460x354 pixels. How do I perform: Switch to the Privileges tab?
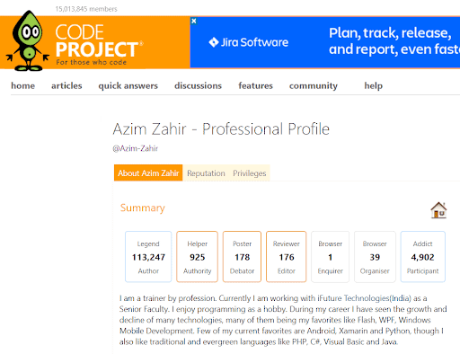pos(250,173)
